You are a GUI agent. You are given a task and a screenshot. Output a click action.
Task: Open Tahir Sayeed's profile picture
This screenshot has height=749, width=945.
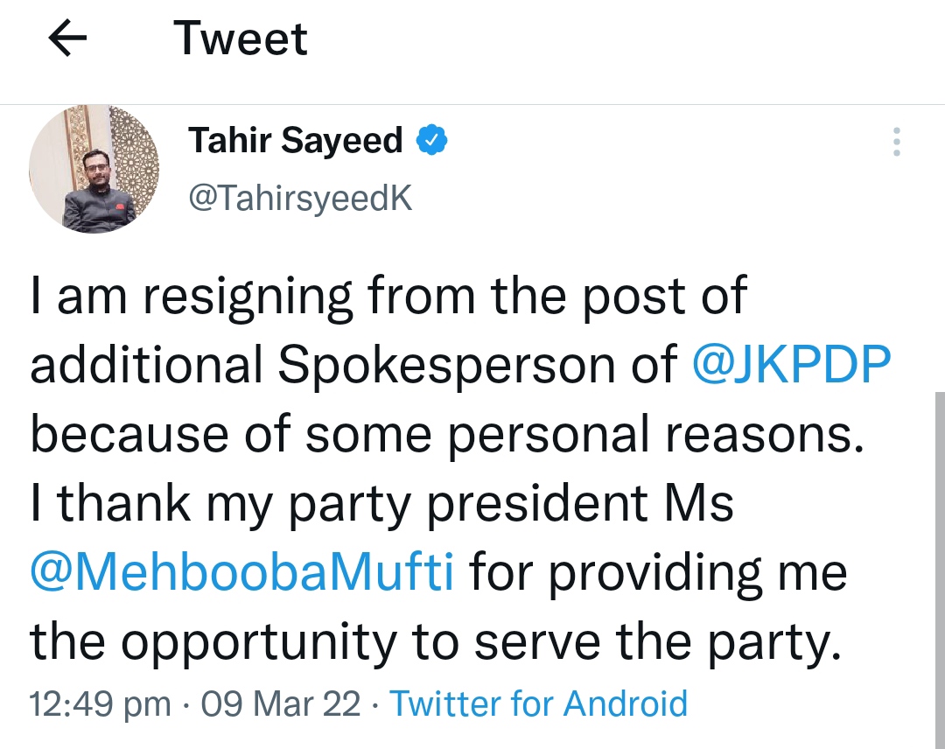94,169
